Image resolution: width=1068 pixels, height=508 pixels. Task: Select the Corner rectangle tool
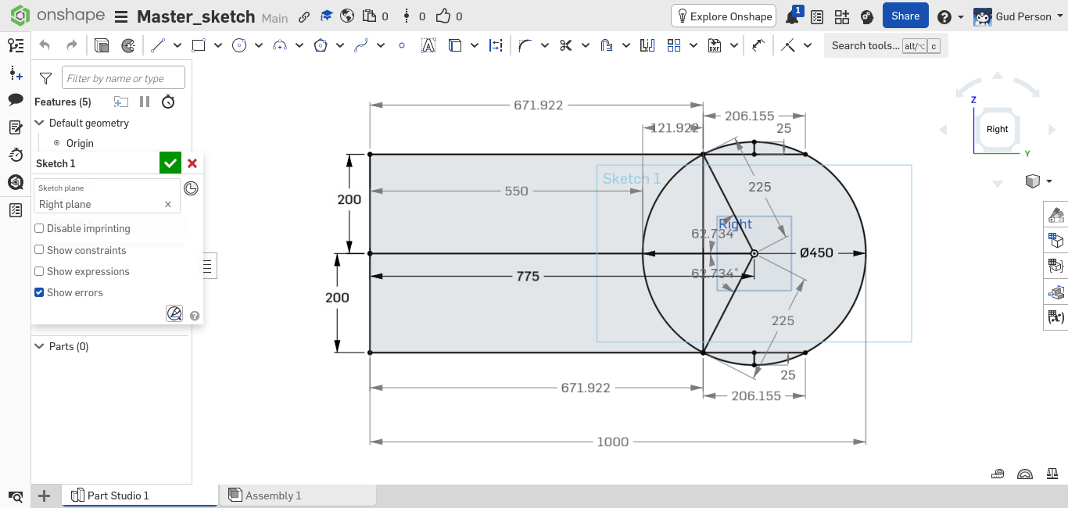199,45
